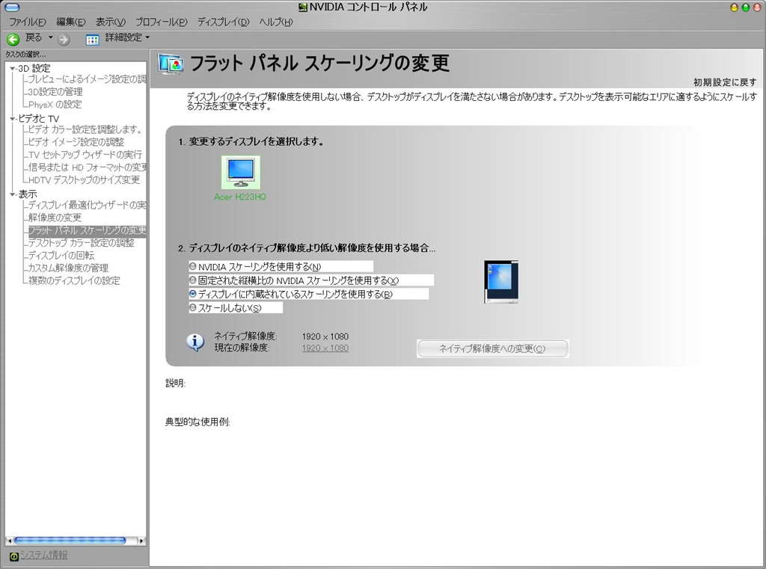Click the green maximize window button

click(x=746, y=7)
